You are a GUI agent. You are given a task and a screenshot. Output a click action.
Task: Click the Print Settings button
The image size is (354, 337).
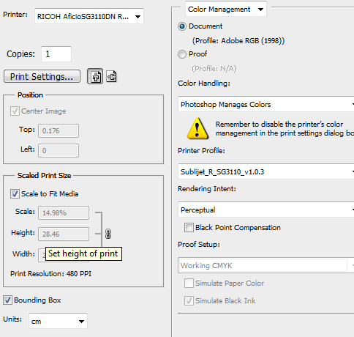coord(42,76)
